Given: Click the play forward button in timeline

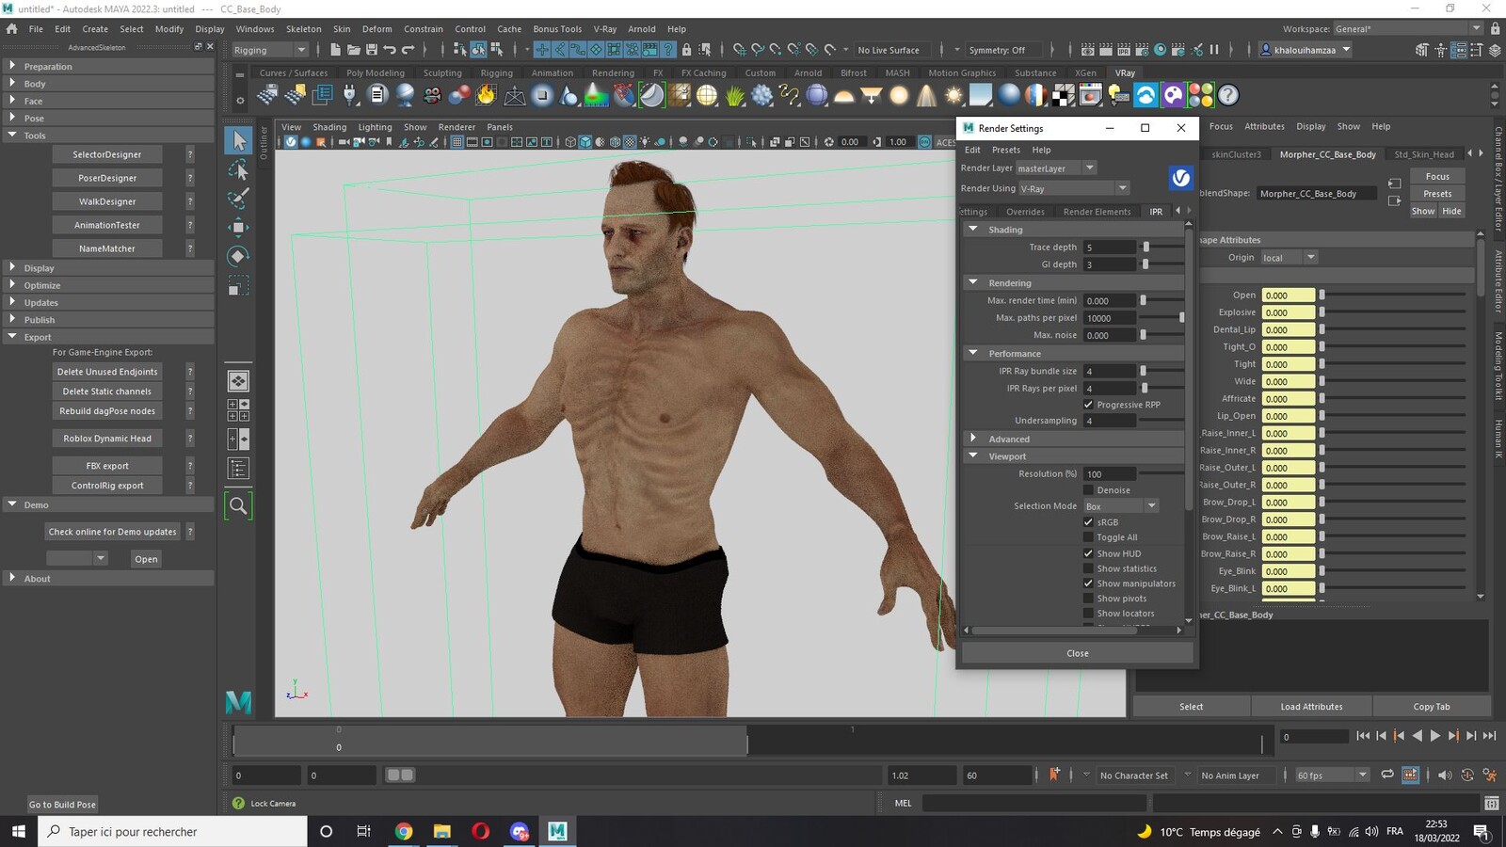Looking at the screenshot, I should click(1434, 736).
